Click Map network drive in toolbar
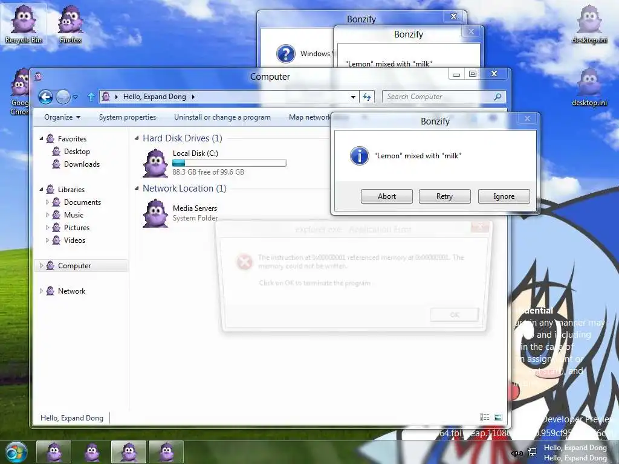 [x=310, y=117]
